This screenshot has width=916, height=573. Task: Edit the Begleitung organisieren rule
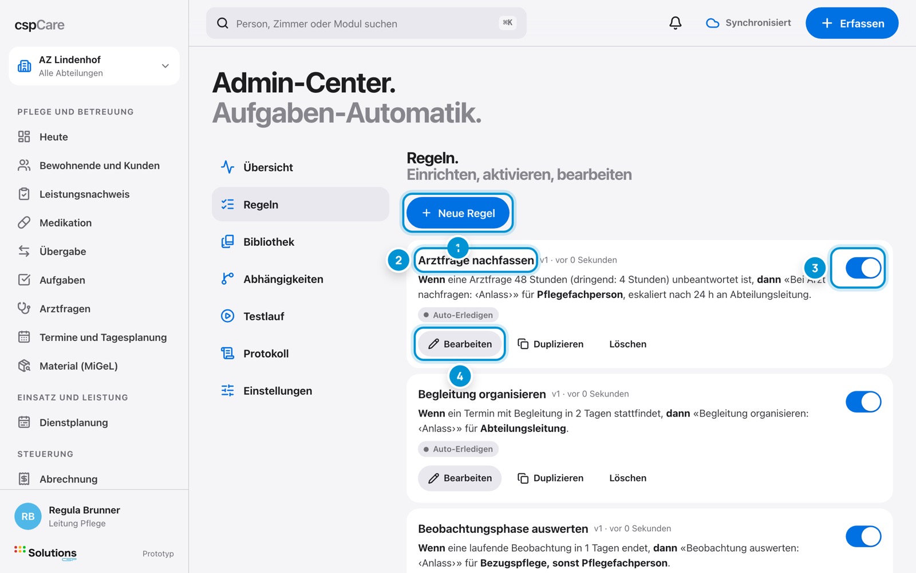coord(460,478)
